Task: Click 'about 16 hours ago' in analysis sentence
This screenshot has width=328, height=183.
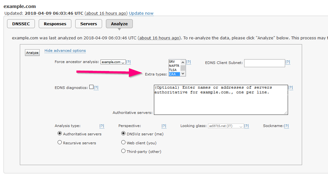Action: [x=159, y=38]
